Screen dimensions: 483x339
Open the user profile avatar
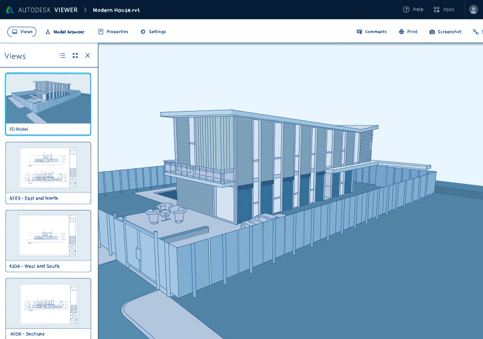pos(473,10)
